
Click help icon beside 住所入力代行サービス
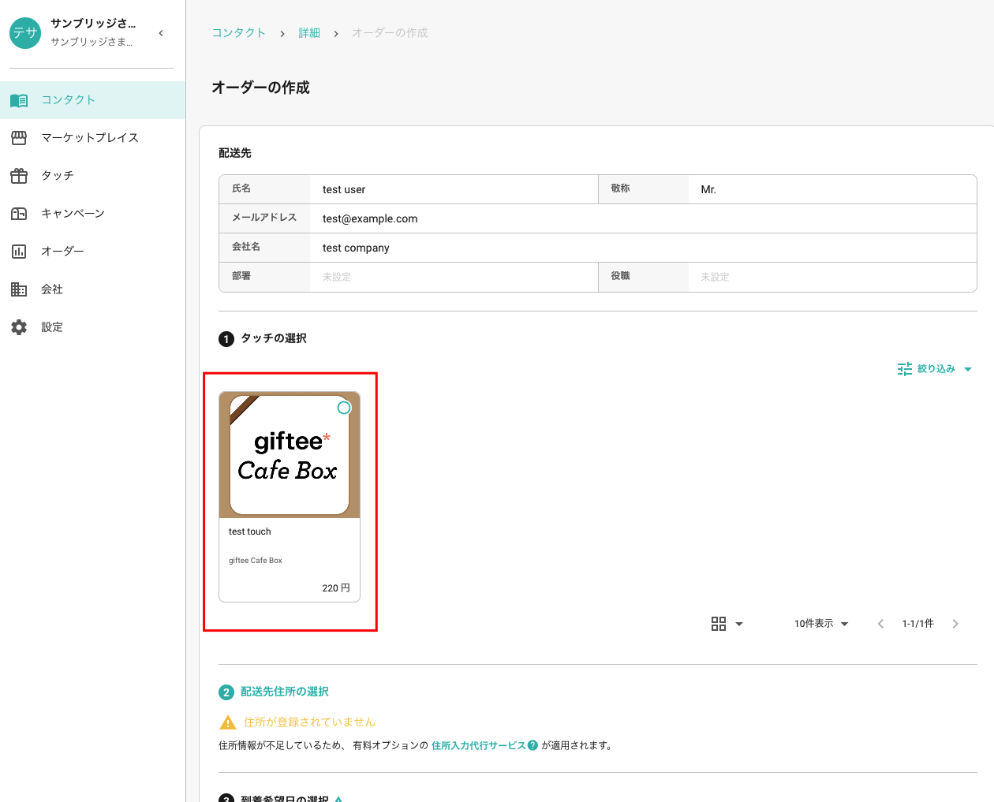tap(532, 745)
